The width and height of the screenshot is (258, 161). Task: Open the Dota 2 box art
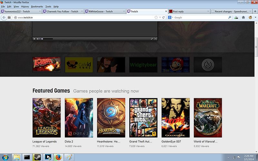pyautogui.click(x=79, y=118)
